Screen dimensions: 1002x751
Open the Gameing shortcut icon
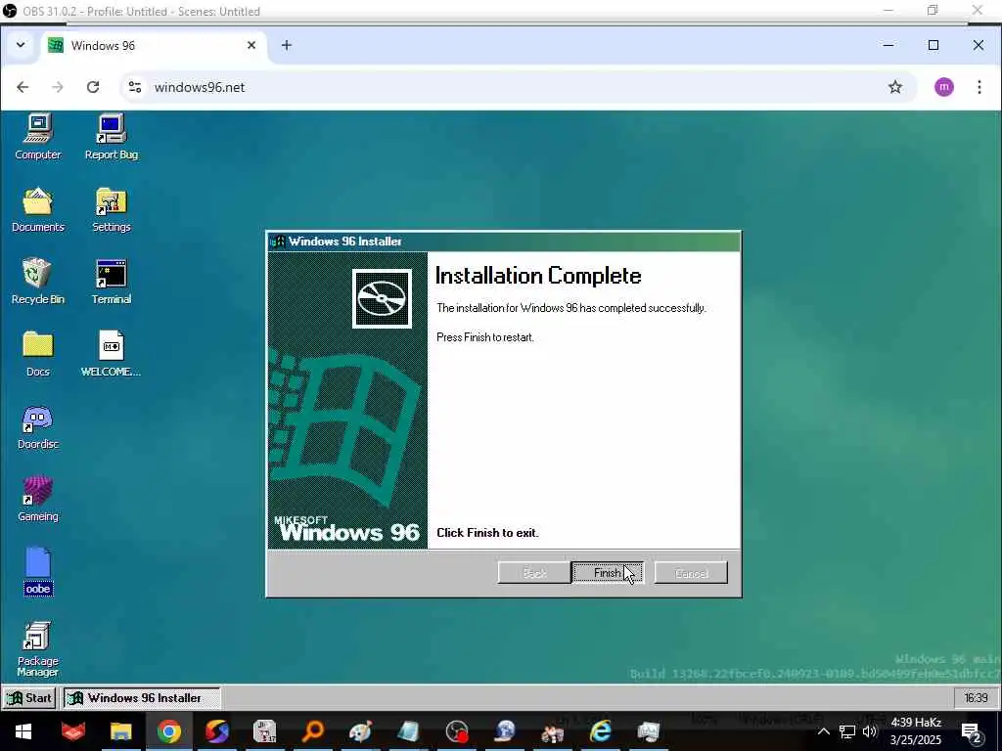[38, 499]
